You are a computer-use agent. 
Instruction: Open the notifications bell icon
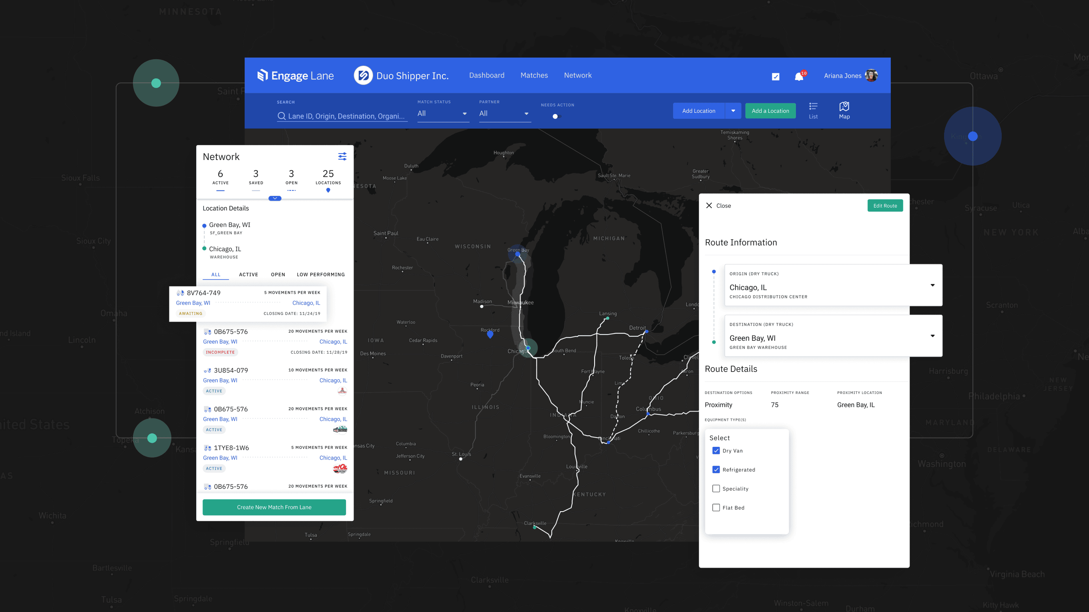click(x=799, y=76)
